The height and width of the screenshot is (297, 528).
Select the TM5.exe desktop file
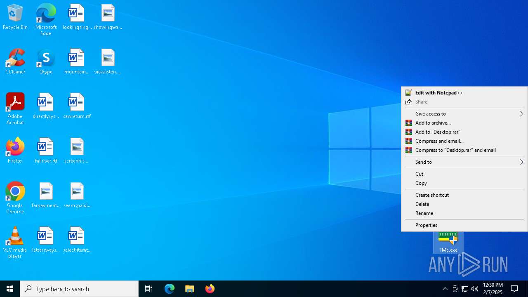click(448, 243)
